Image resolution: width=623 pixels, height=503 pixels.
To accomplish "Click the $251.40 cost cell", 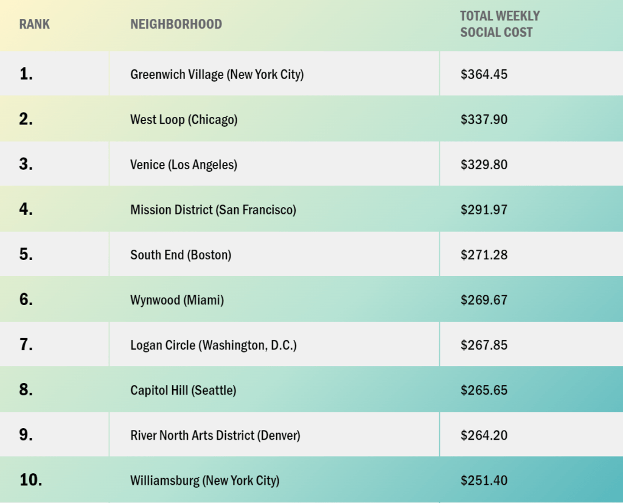I will (484, 480).
